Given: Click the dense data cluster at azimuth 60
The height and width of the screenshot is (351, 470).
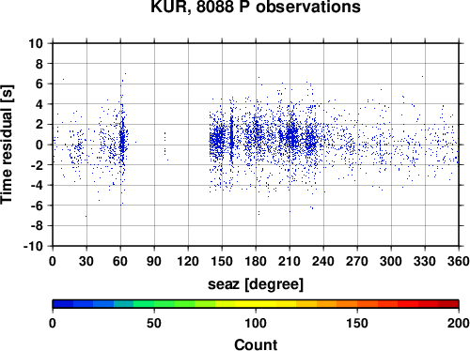Looking at the screenshot, I should pos(122,139).
